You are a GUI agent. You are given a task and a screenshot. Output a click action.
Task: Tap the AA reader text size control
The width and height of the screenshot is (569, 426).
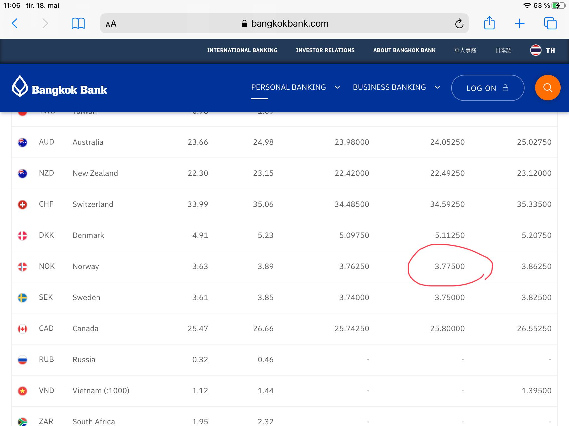click(x=111, y=24)
